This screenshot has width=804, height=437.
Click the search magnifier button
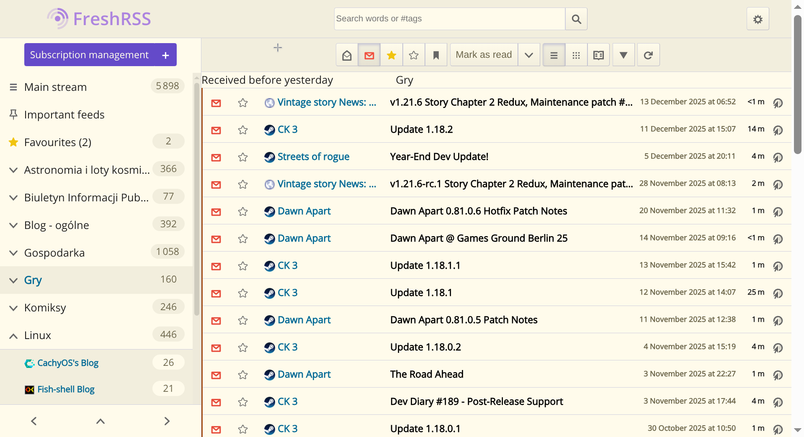click(x=576, y=19)
